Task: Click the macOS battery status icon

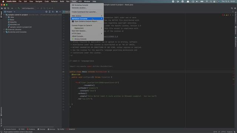Action: 202,1
